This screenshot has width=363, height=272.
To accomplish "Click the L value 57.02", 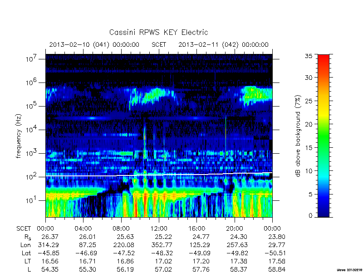I will pos(163,269).
